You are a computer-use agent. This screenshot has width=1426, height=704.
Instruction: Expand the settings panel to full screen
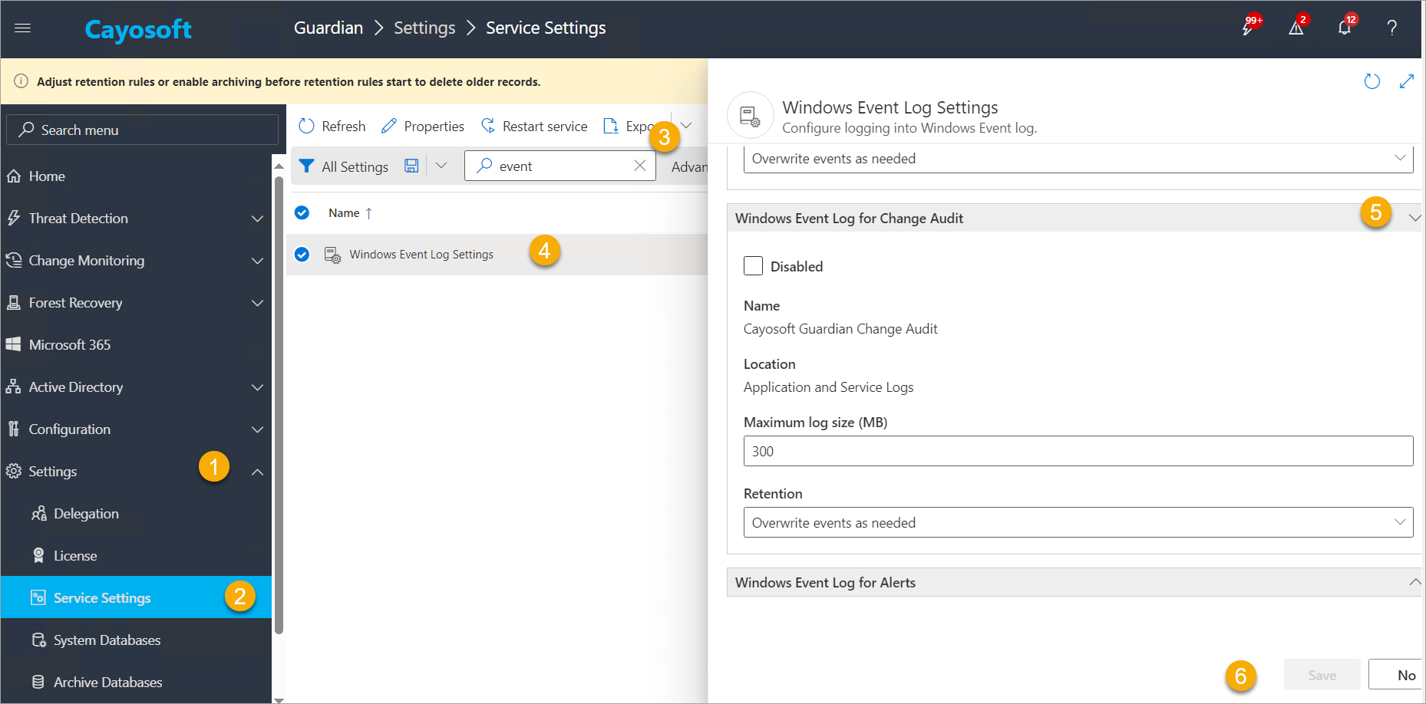tap(1406, 81)
